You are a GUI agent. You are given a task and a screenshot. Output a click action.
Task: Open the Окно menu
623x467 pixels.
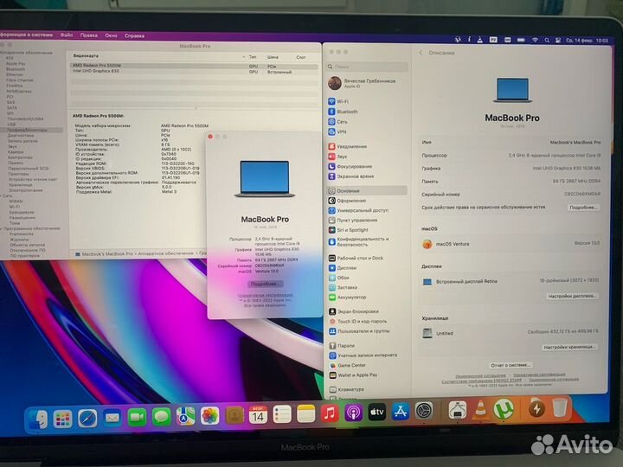point(111,35)
